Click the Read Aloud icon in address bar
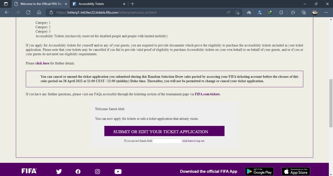The height and width of the screenshot is (176, 333). point(228,12)
